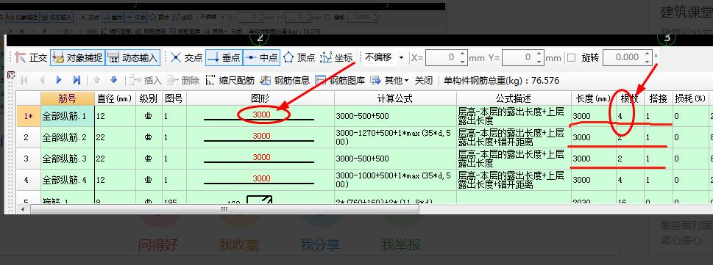Click the 计算公式 column header
The height and width of the screenshot is (265, 713).
pos(395,98)
